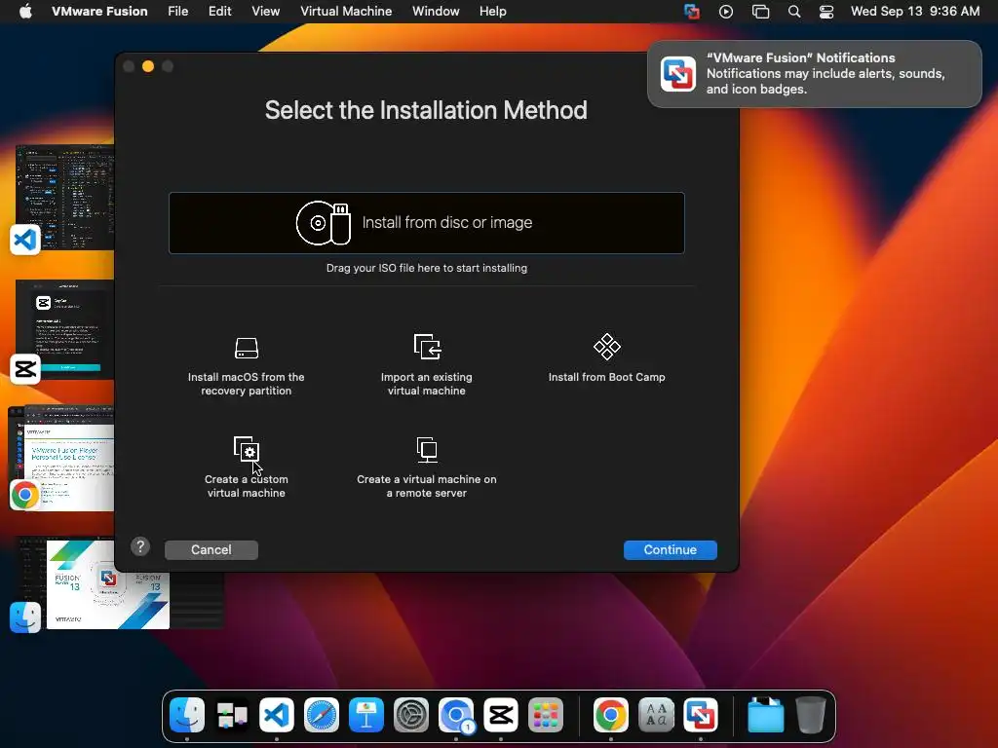Select Install from disc or image option
The height and width of the screenshot is (748, 998).
(427, 223)
